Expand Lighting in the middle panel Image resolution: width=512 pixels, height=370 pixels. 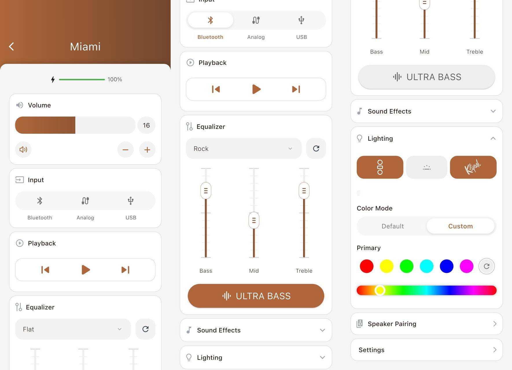(x=256, y=358)
